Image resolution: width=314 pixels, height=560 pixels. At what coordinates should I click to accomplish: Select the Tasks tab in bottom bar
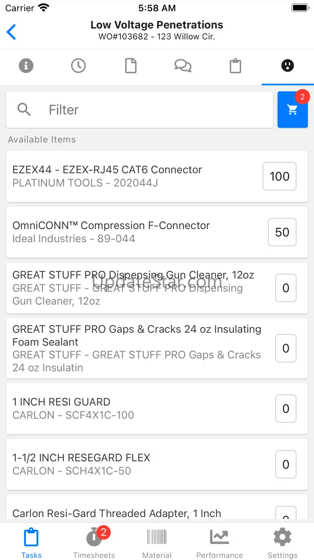(x=31, y=543)
